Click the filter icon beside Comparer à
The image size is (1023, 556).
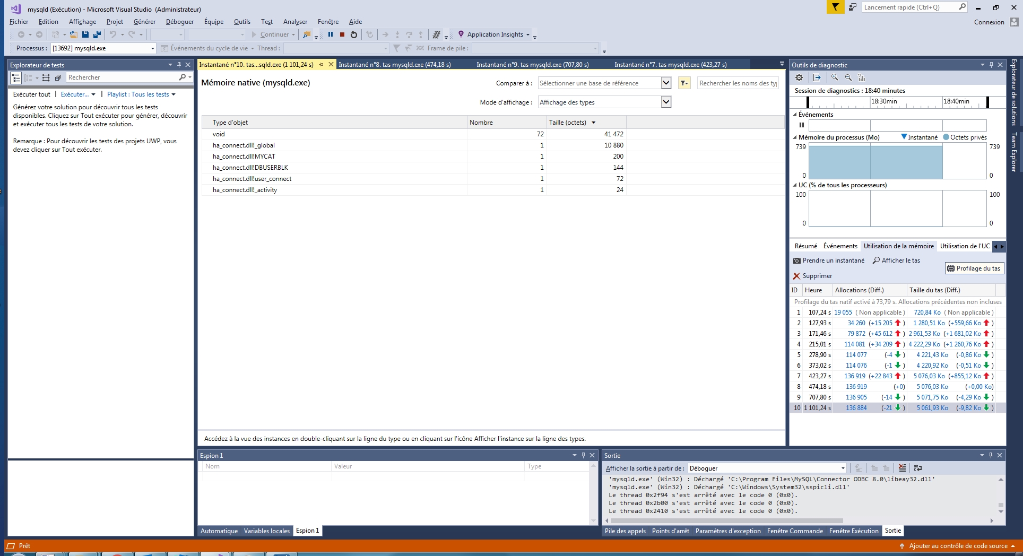click(x=684, y=83)
